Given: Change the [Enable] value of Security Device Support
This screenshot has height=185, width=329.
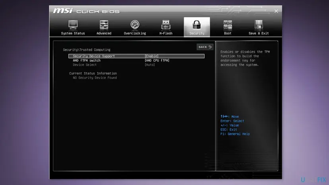Looking at the screenshot, I should coord(151,56).
